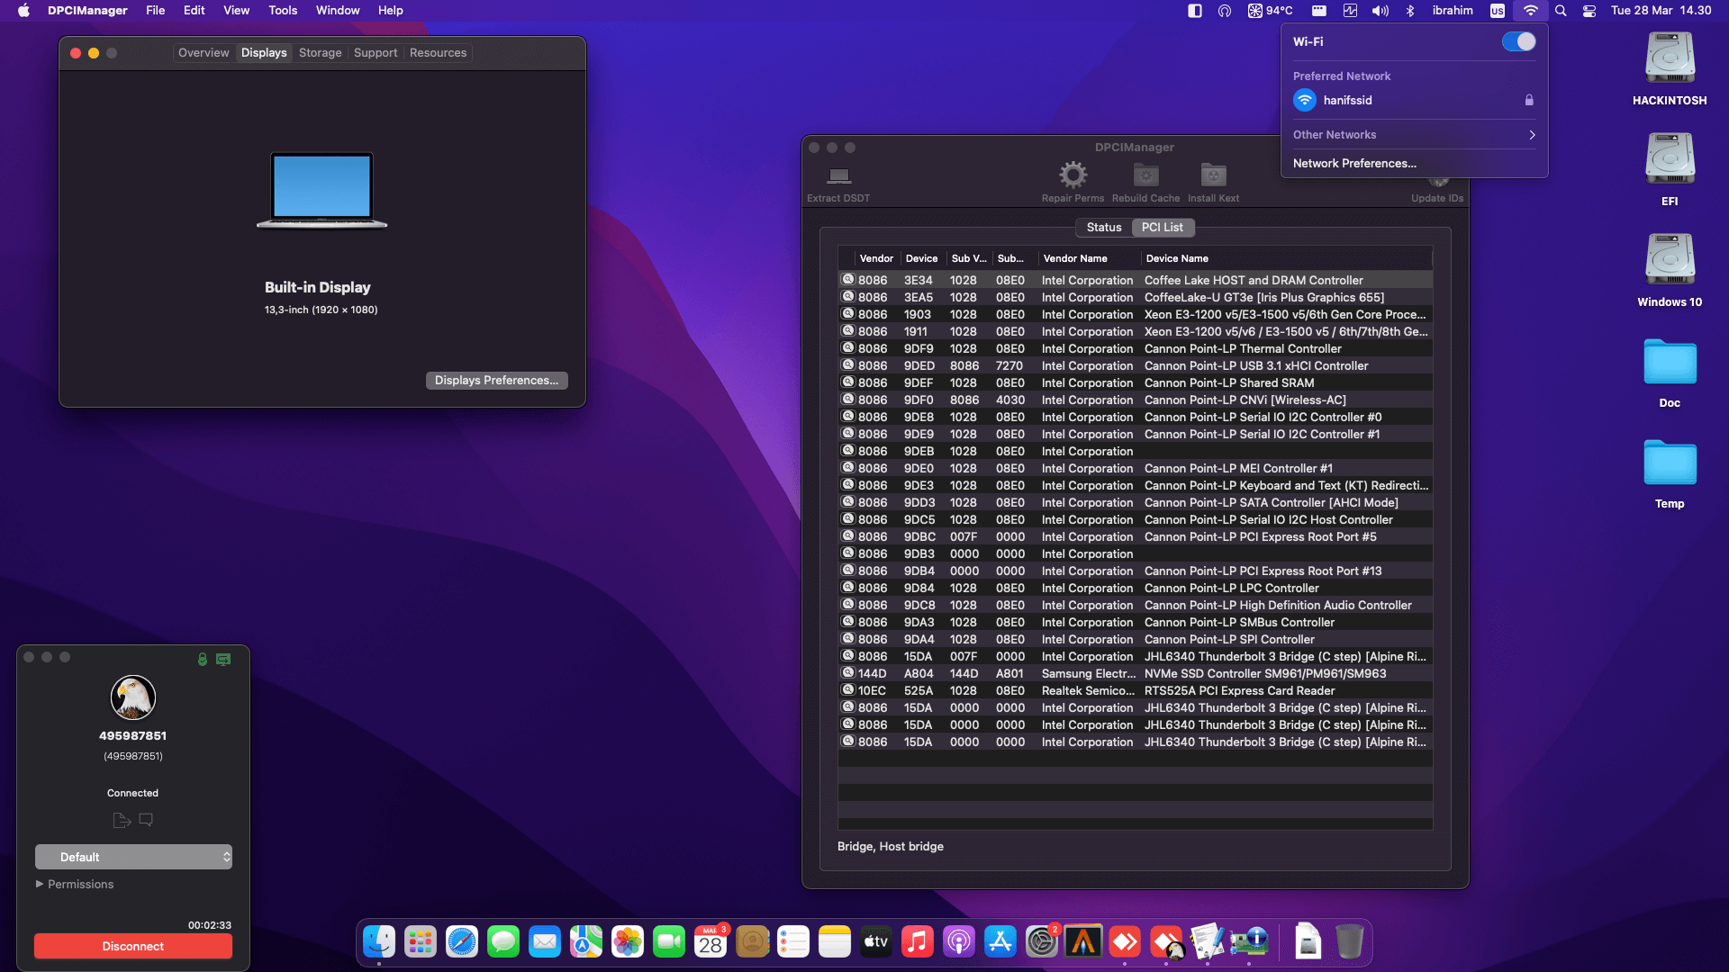This screenshot has width=1729, height=972.
Task: Open Network Preferences…
Action: [x=1354, y=163]
